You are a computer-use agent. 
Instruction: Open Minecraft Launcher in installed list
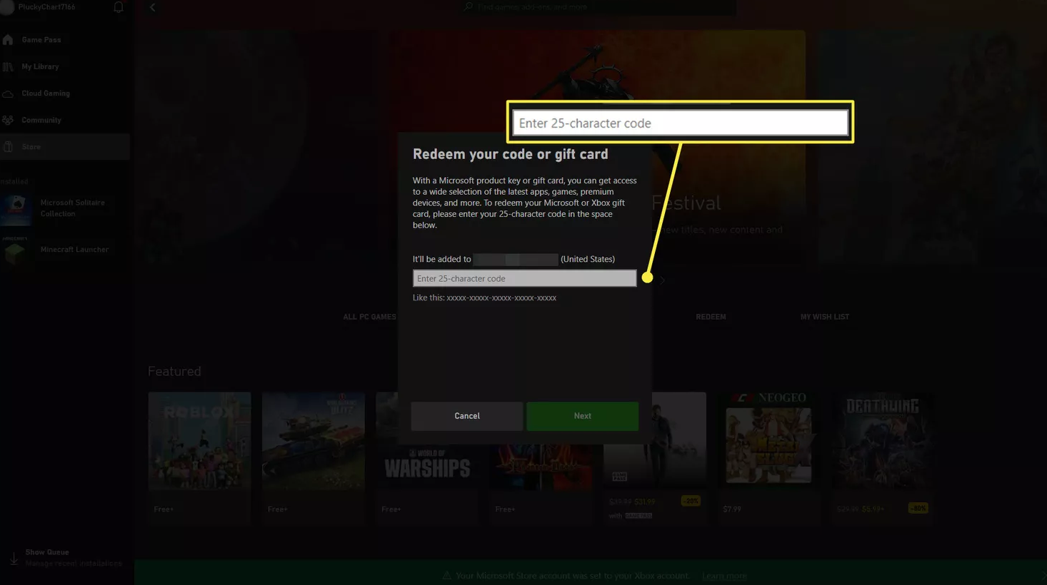pos(65,250)
